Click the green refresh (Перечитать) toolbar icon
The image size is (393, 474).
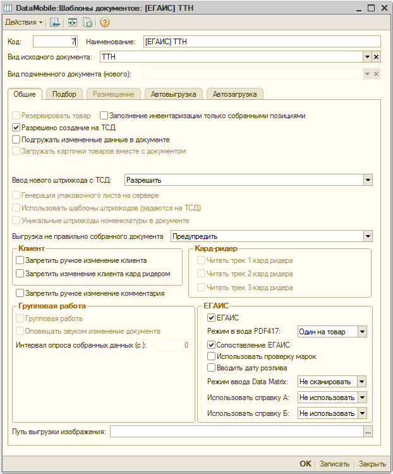click(72, 22)
